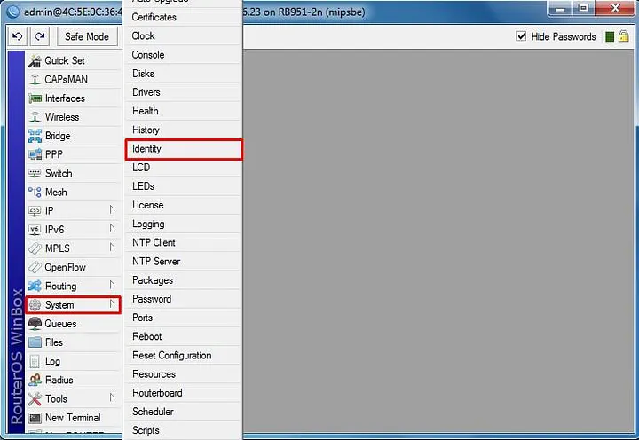Click the Bridge icon
The width and height of the screenshot is (639, 440).
(x=35, y=136)
